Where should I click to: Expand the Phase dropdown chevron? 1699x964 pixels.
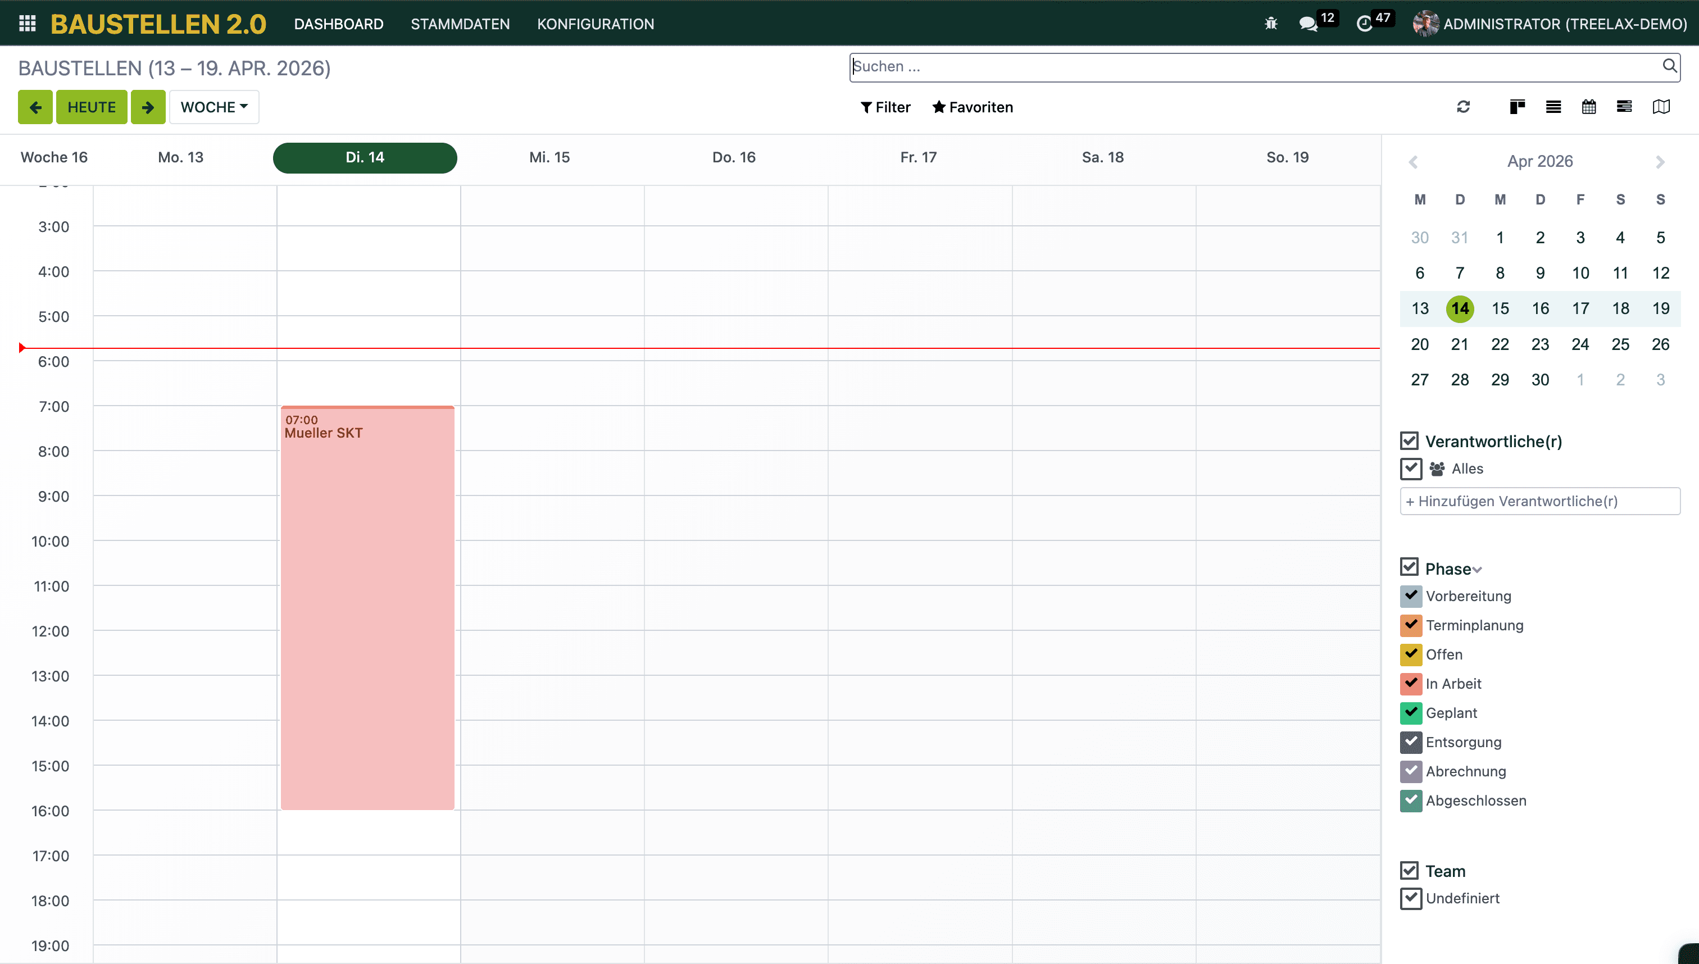pos(1477,570)
